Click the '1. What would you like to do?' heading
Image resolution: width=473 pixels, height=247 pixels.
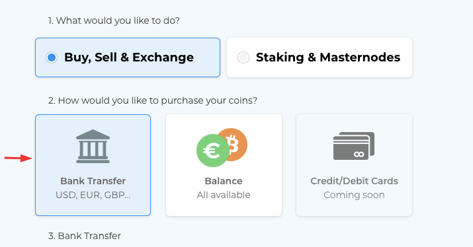point(114,20)
